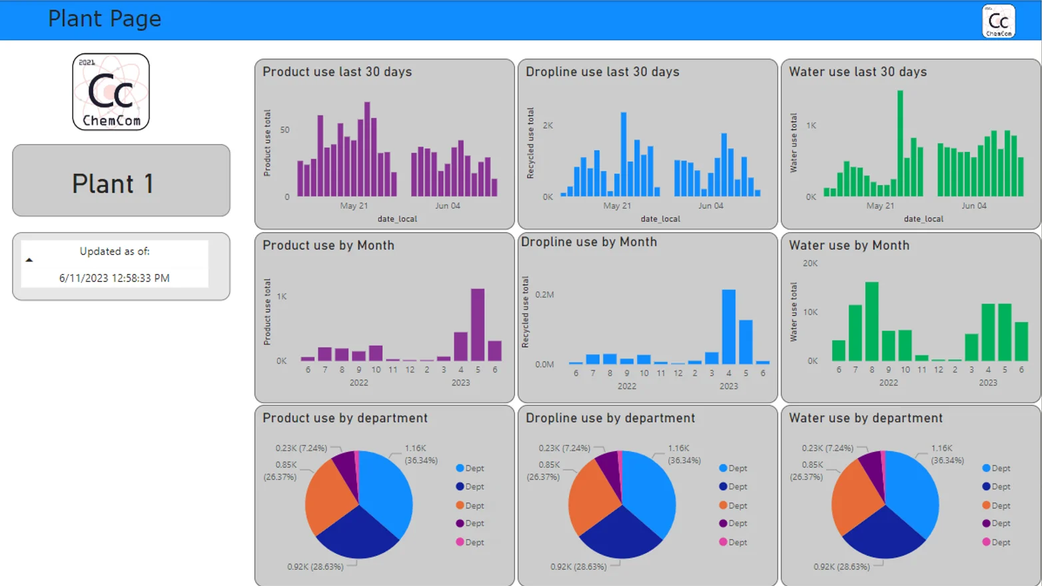1042x586 pixels.
Task: Select the May 2023 bar in Product use by Month
Action: click(x=477, y=323)
